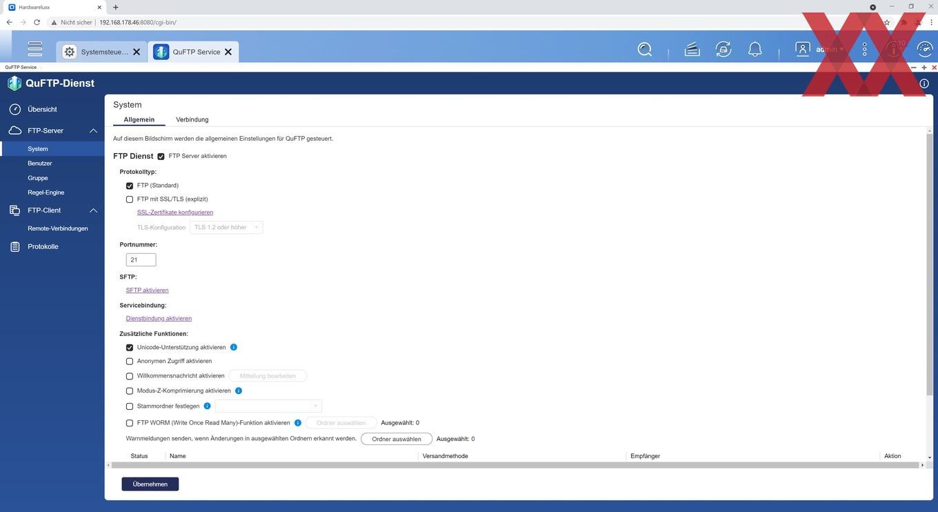Screen dimensions: 938x512
Task: Enable Modus-Z-Komprimierung aktivieren checkbox
Action: pyautogui.click(x=130, y=391)
